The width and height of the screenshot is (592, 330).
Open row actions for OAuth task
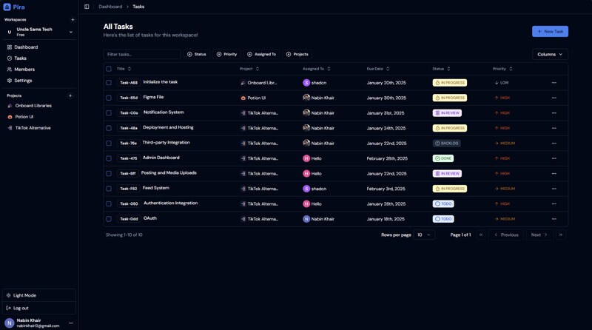tap(554, 219)
